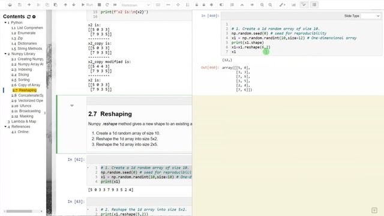Image resolution: width=384 pixels, height=216 pixels.
Task: Click the Contents horizontal scrollbar
Action: coord(19,211)
